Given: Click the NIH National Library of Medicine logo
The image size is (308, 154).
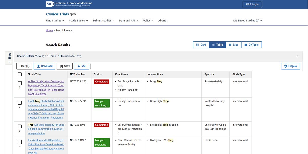Looking at the screenshot, I should click(x=69, y=4).
